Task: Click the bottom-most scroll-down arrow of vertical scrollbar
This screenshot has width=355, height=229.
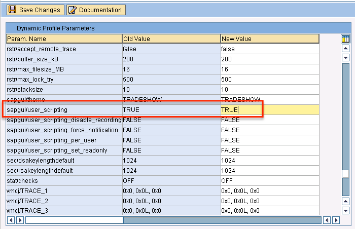Action: point(346,210)
